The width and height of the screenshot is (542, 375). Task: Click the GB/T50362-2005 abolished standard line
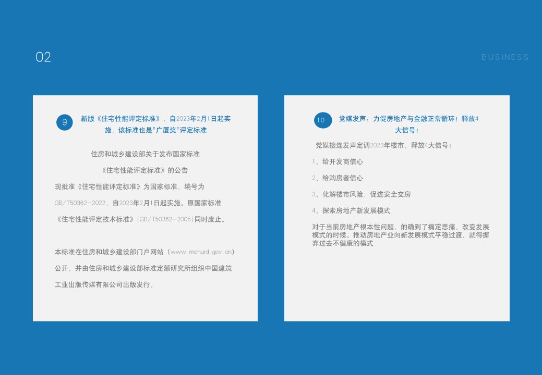pos(141,219)
